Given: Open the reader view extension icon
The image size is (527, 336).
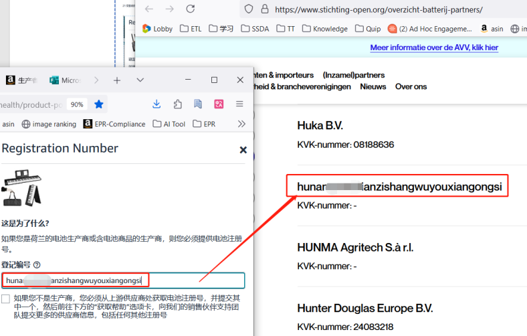Looking at the screenshot, I should point(198,104).
